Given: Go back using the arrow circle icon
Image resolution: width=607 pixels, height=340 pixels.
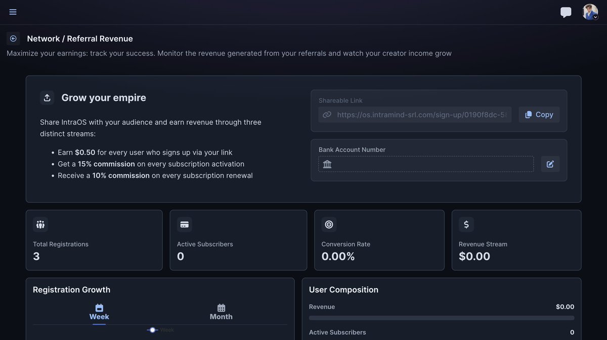Looking at the screenshot, I should click(13, 38).
